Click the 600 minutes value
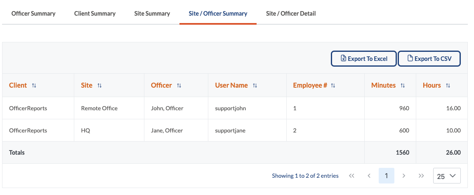This screenshot has width=474, height=195. coord(404,130)
